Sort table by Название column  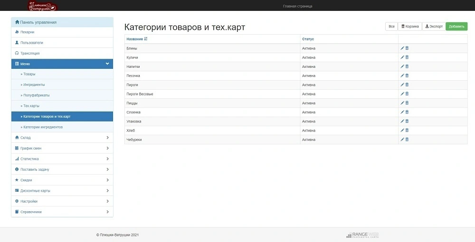click(x=137, y=39)
